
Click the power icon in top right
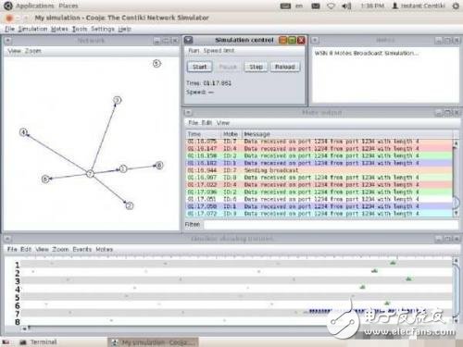[456, 6]
